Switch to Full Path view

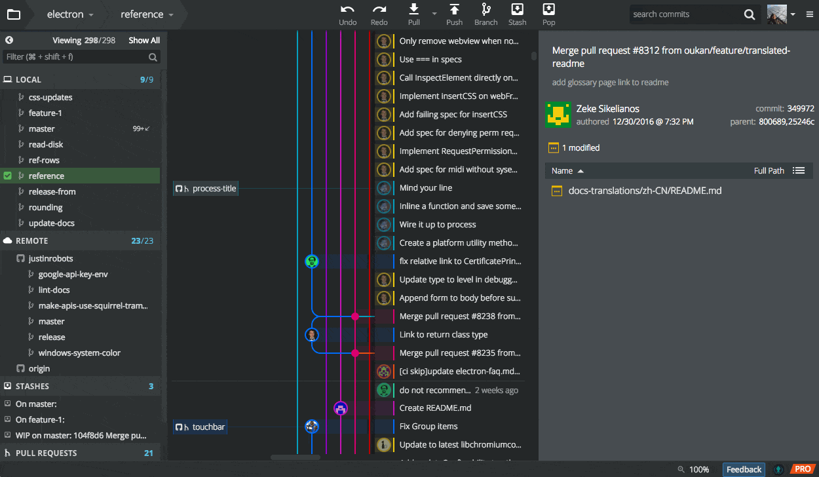point(769,170)
